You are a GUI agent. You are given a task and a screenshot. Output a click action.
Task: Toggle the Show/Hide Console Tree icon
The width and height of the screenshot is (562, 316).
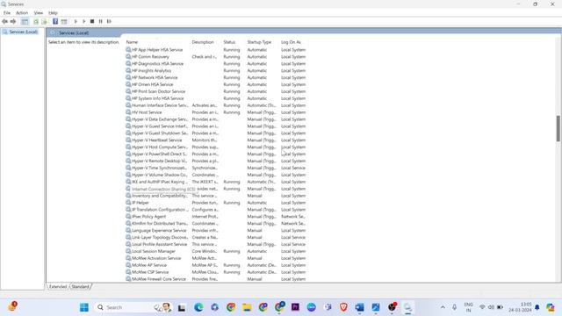25,21
